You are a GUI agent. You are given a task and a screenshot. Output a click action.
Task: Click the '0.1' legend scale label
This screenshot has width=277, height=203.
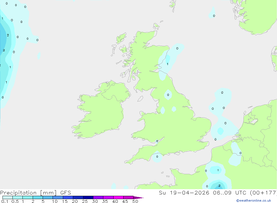pyautogui.click(x=5, y=201)
